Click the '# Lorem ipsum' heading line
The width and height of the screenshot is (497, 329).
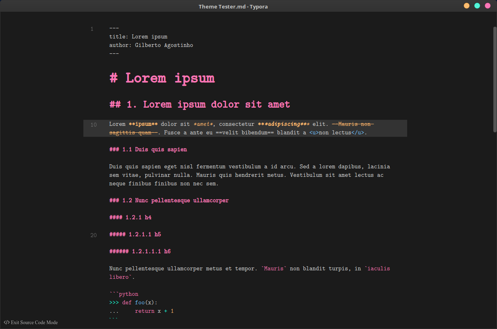[162, 78]
